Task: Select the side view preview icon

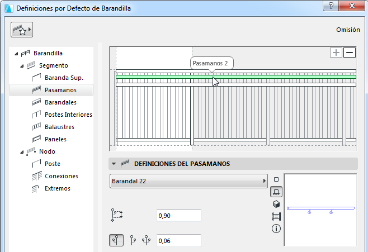Action: coord(276,192)
